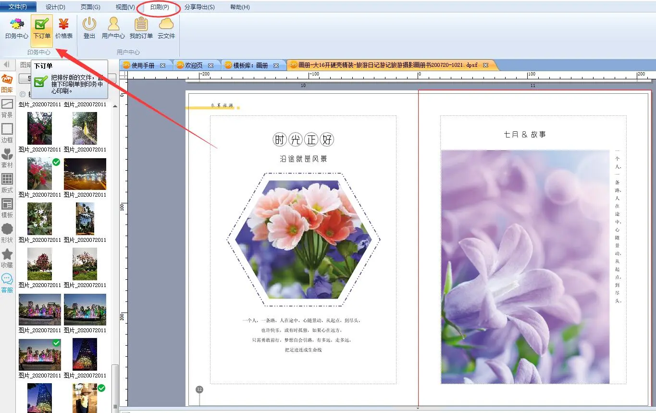
Task: Open the 价格表 price list
Action: (64, 28)
